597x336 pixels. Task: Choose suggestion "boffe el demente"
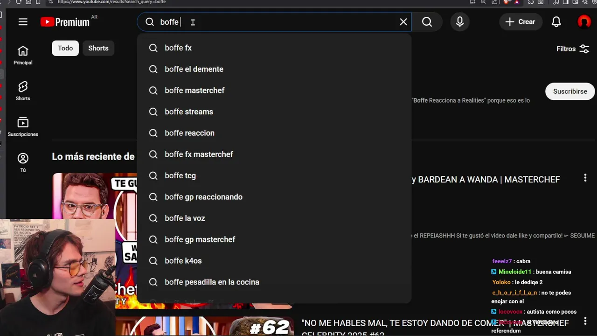[274, 69]
